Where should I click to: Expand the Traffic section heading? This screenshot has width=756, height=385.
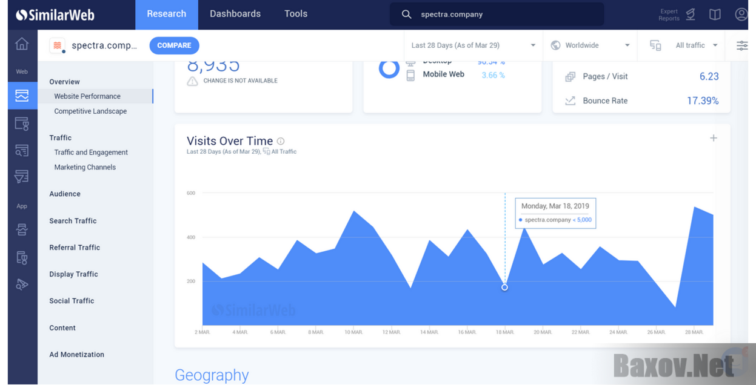(x=61, y=138)
